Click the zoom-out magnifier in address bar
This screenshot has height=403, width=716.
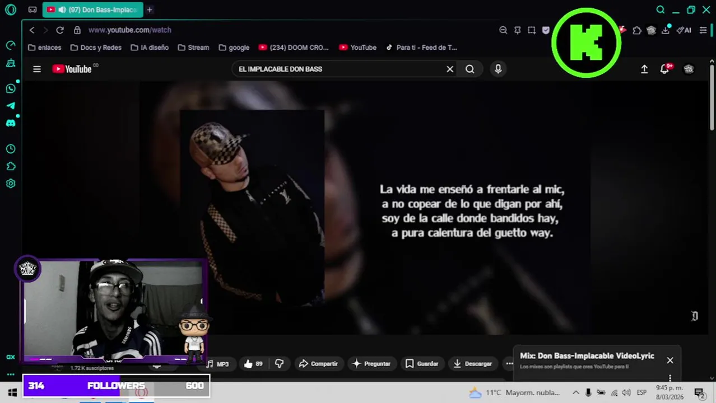503,30
